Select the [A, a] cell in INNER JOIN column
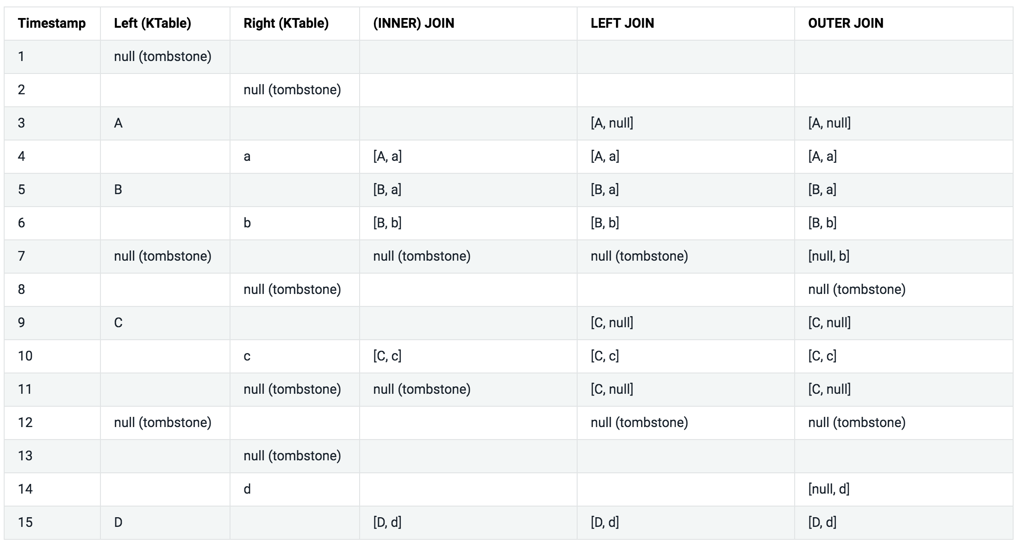The width and height of the screenshot is (1021, 550). pos(387,156)
